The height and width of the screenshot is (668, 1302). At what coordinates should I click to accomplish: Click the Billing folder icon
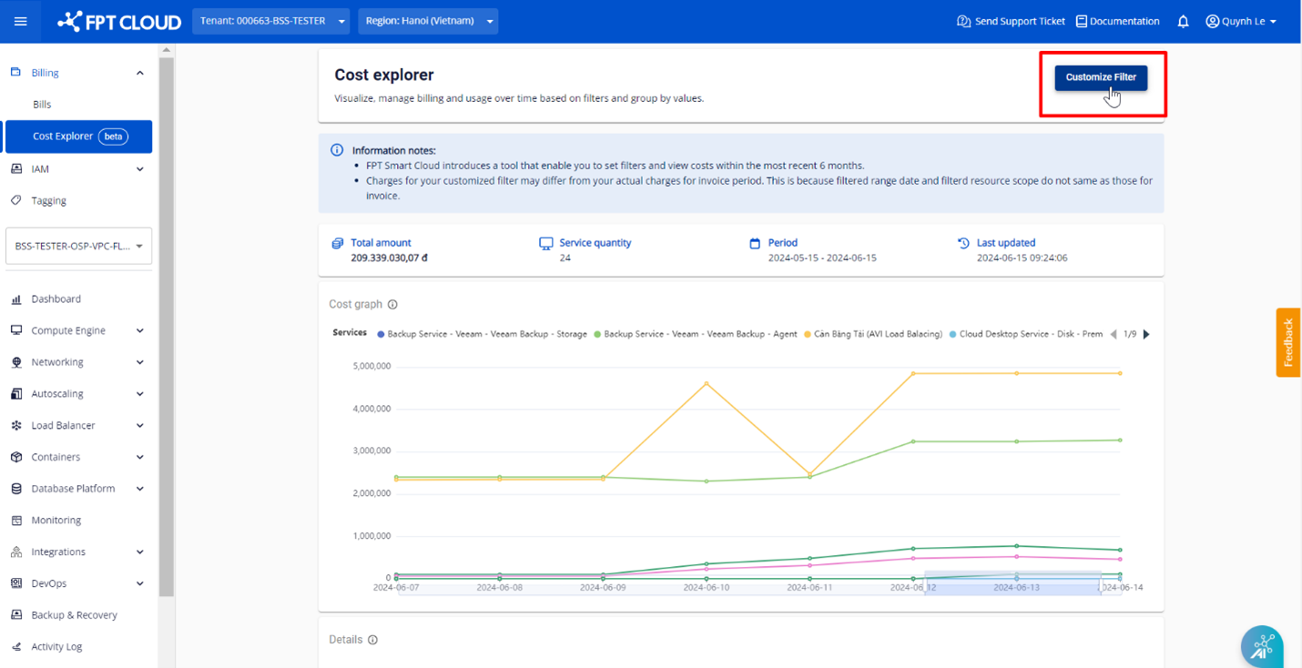pyautogui.click(x=15, y=72)
